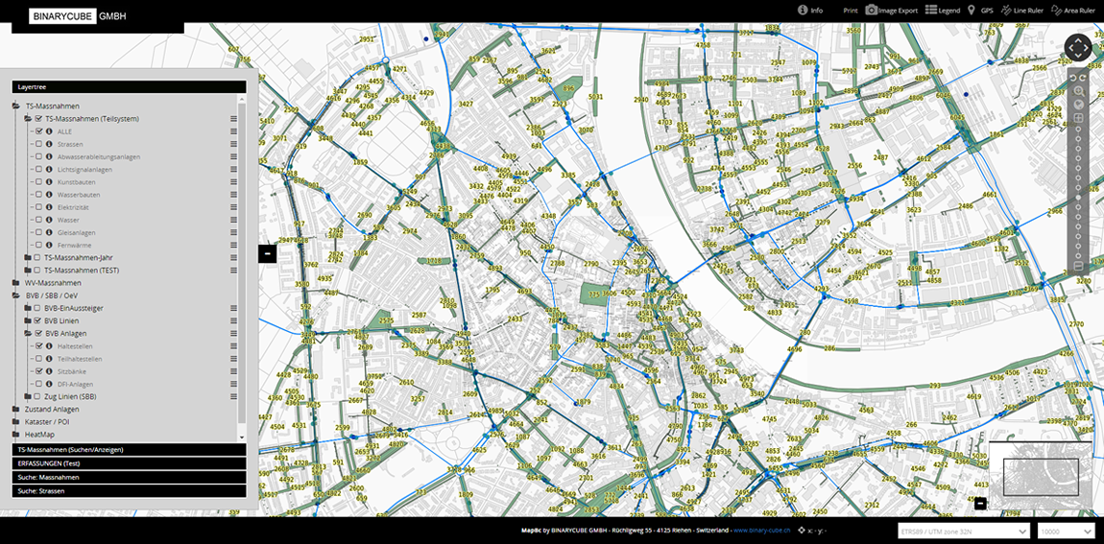The width and height of the screenshot is (1104, 544).
Task: Open the ETRS89 / UTM zone dropdown
Action: 963,531
